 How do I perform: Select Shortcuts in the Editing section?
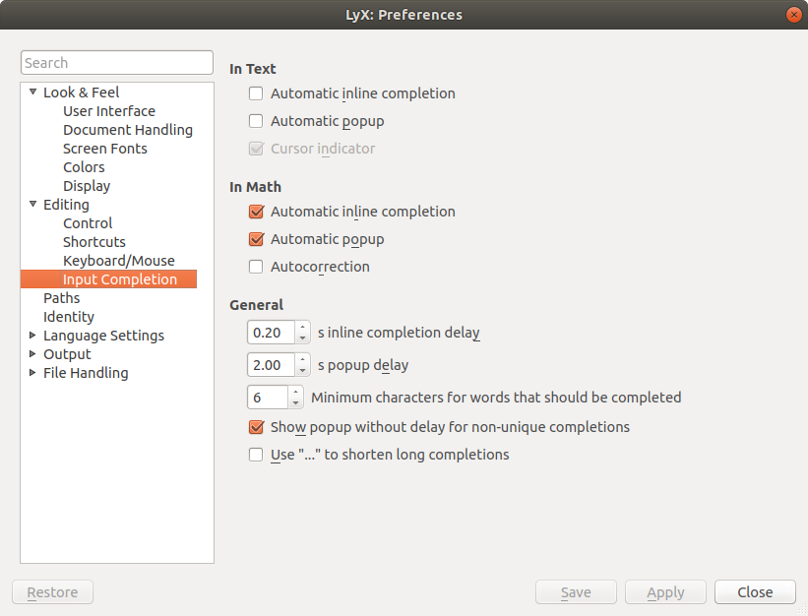click(93, 242)
